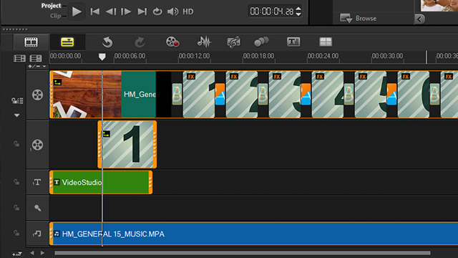Undo the last action
The image size is (458, 258).
pos(107,42)
